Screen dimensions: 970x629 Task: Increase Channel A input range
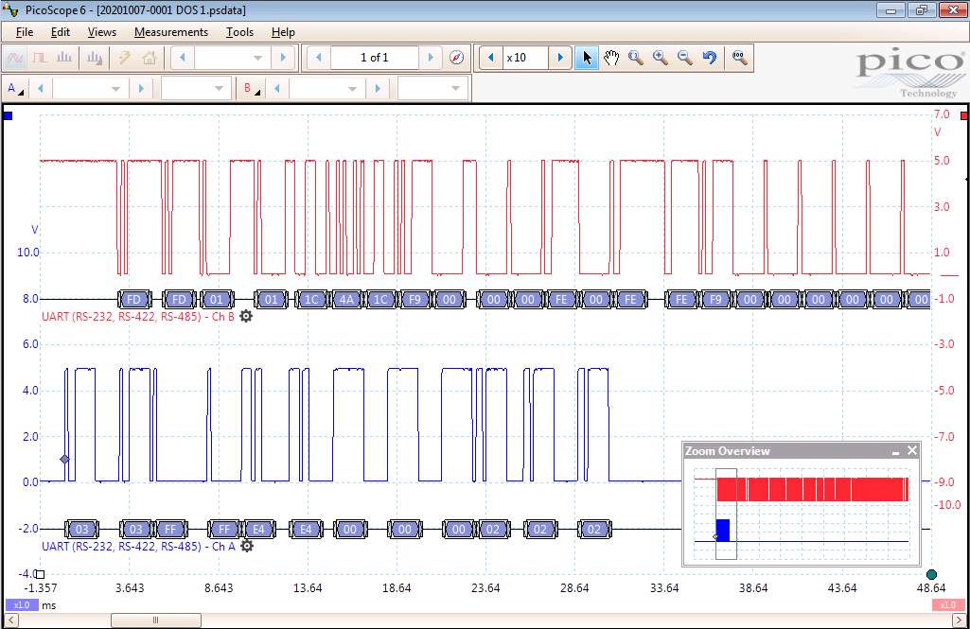click(x=140, y=89)
